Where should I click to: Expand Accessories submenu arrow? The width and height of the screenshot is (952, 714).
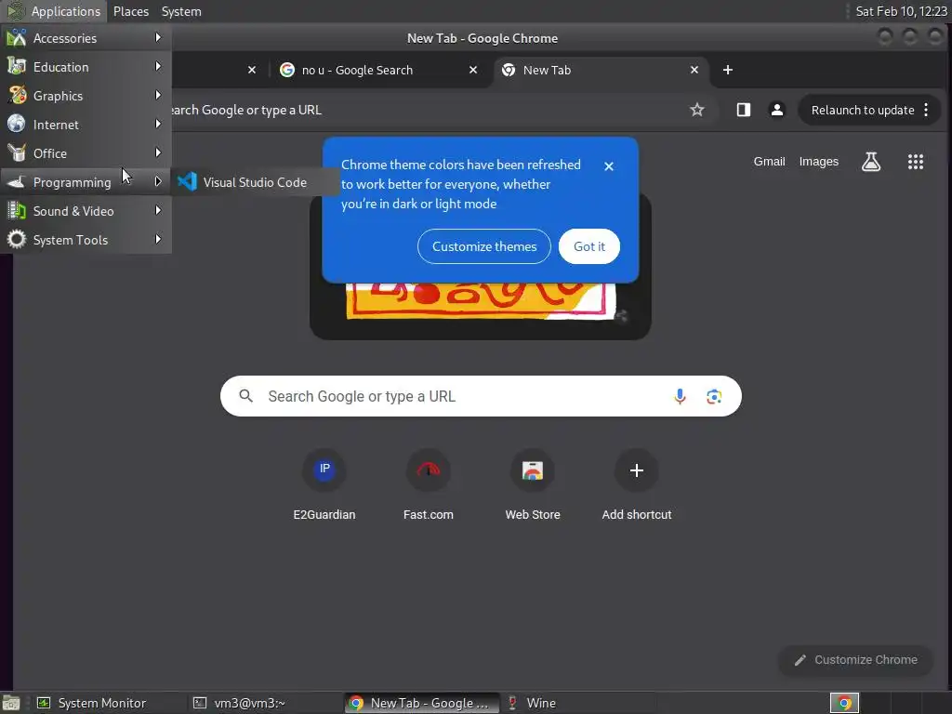(158, 37)
